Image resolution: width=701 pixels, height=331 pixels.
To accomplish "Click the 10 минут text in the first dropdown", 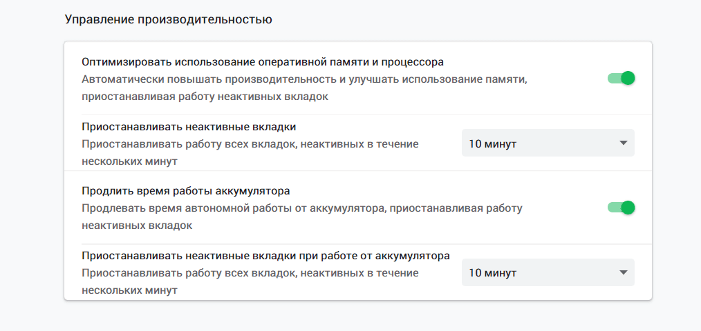I will (492, 143).
